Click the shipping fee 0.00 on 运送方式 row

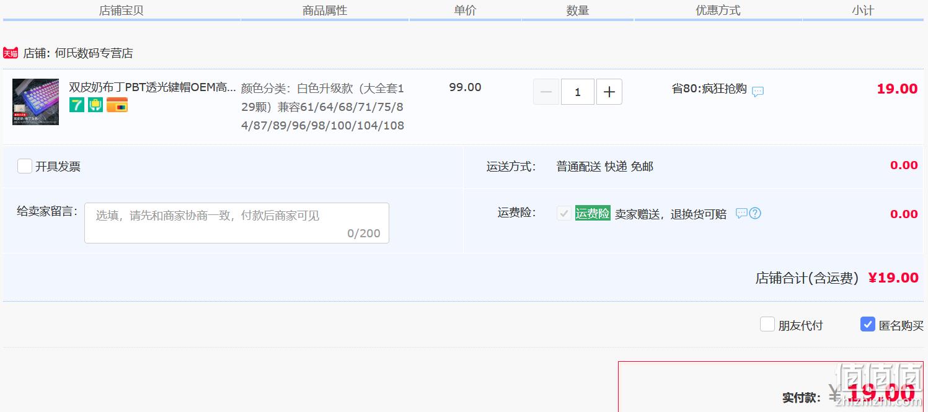904,165
